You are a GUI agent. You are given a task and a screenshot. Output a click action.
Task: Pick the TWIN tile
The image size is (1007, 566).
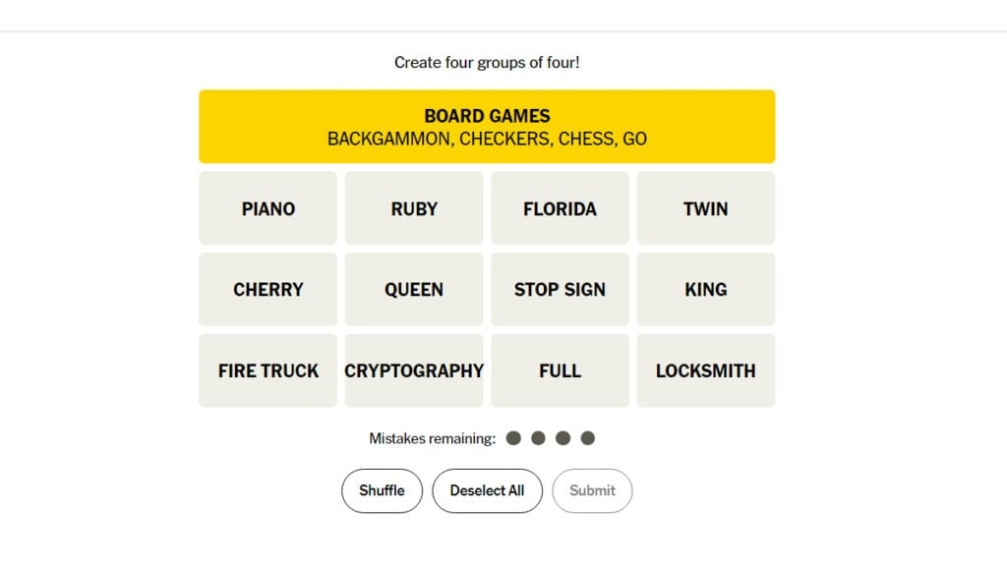705,208
